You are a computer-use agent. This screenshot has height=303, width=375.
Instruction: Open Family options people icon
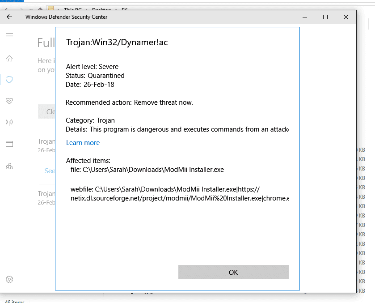point(9,166)
